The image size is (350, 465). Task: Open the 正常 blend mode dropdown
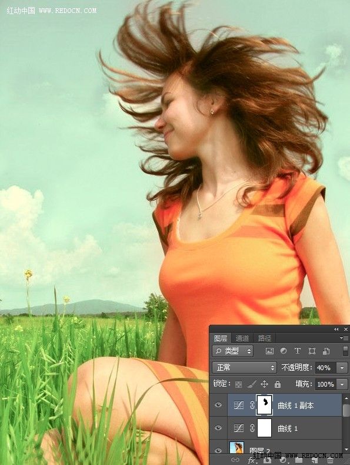pyautogui.click(x=244, y=368)
